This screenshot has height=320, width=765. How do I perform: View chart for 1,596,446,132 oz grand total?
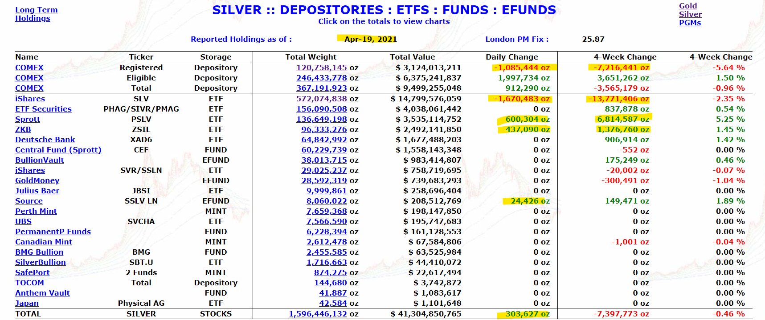point(318,314)
